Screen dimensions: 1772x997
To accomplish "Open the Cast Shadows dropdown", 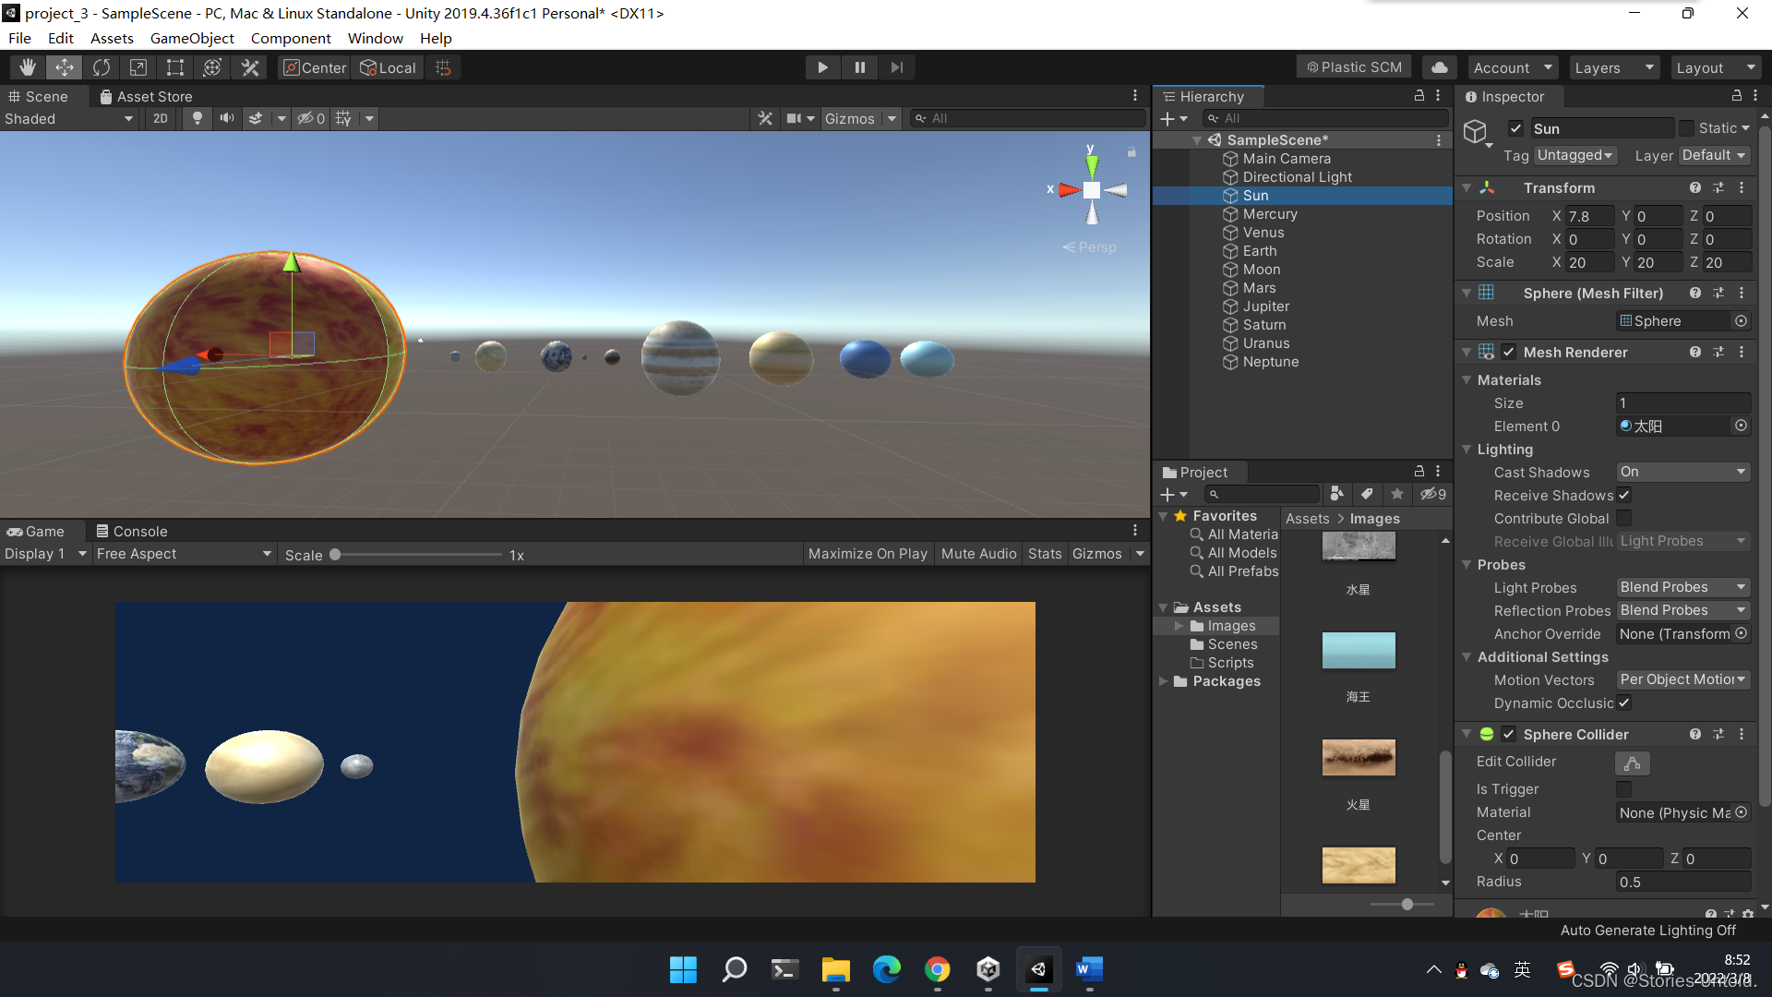I will 1683,472.
